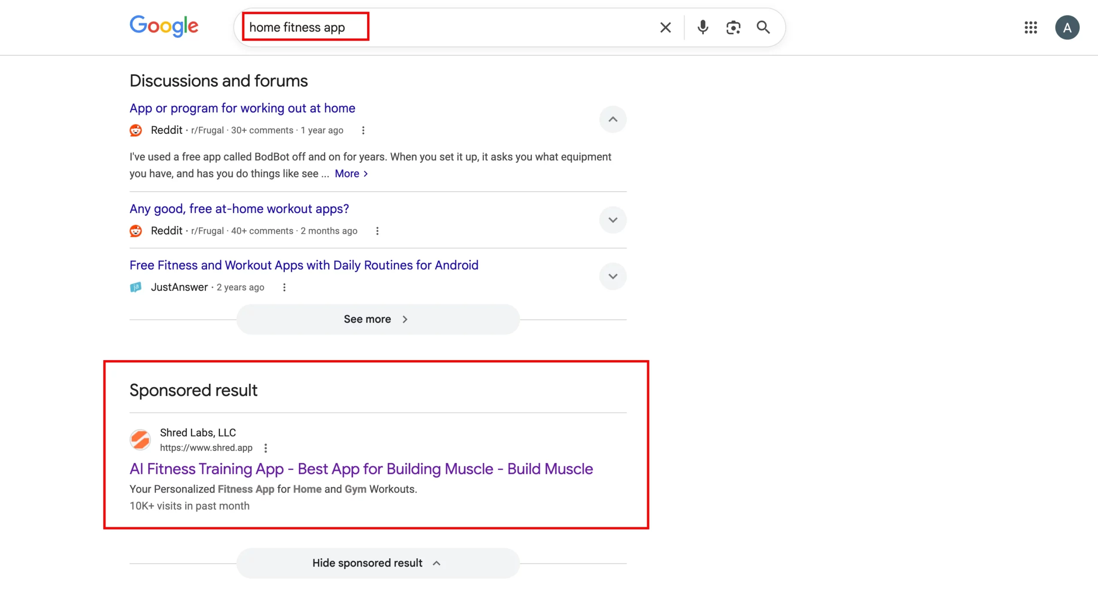This screenshot has height=593, width=1098.
Task: Click the BodBot snippet text
Action: [x=370, y=165]
